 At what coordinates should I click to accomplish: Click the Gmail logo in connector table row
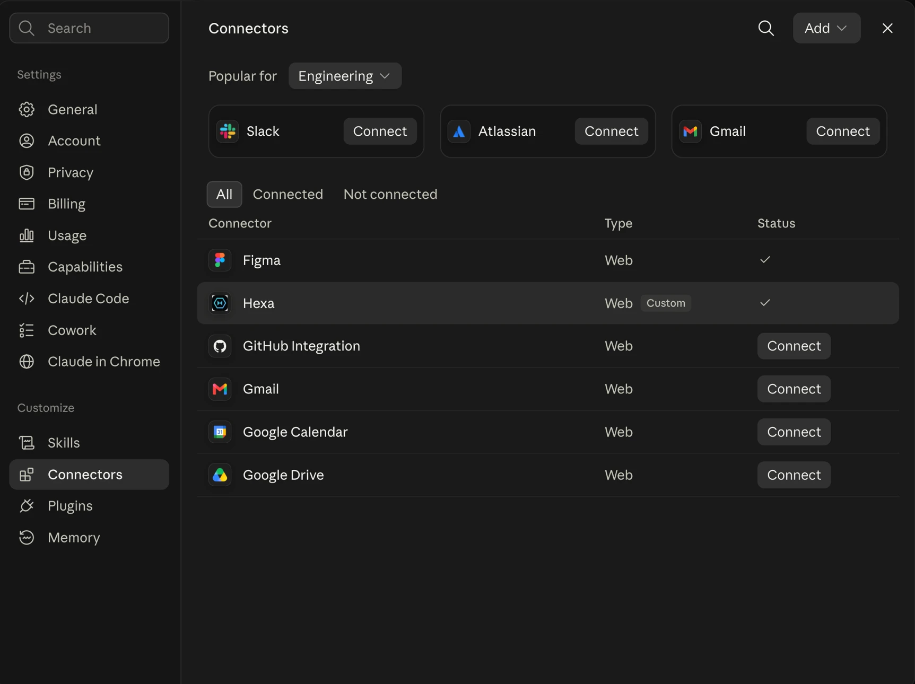pyautogui.click(x=220, y=389)
